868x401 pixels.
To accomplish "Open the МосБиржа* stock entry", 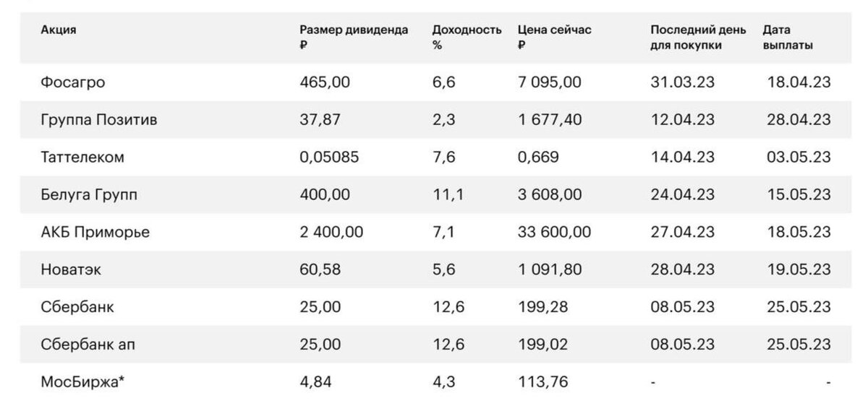I will (434, 382).
